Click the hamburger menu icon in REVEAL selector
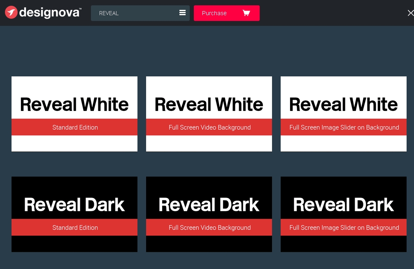The image size is (414, 269). point(182,13)
